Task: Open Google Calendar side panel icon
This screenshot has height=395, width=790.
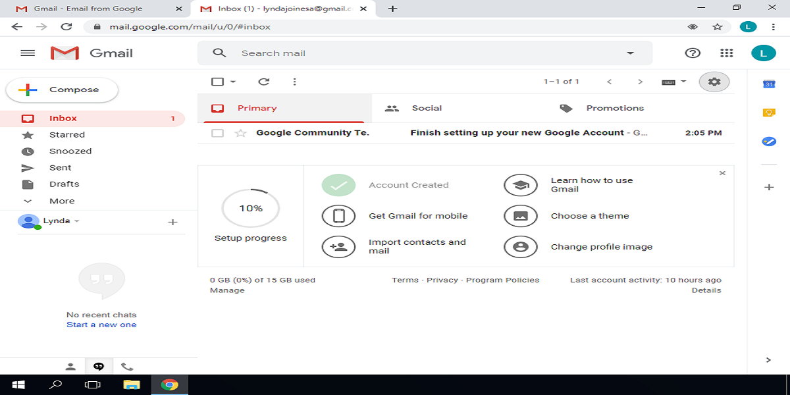Action: (768, 84)
